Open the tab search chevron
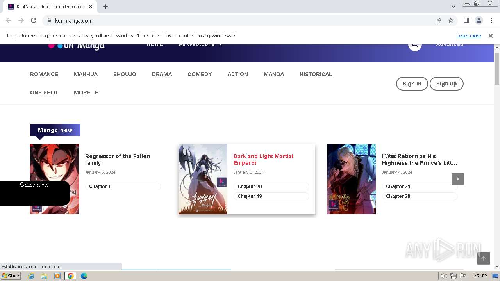The height and width of the screenshot is (281, 500). click(x=453, y=7)
